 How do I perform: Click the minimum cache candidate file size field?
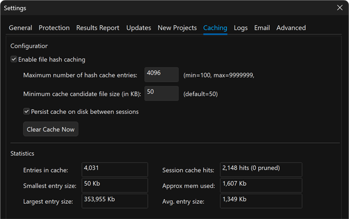(161, 94)
